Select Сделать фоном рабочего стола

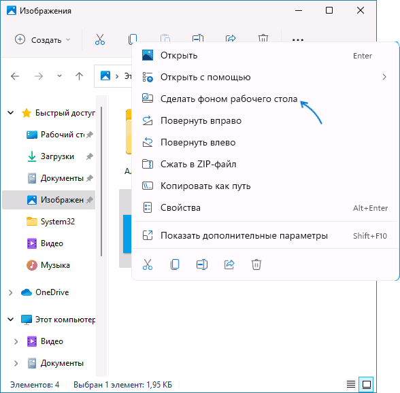tap(265, 99)
